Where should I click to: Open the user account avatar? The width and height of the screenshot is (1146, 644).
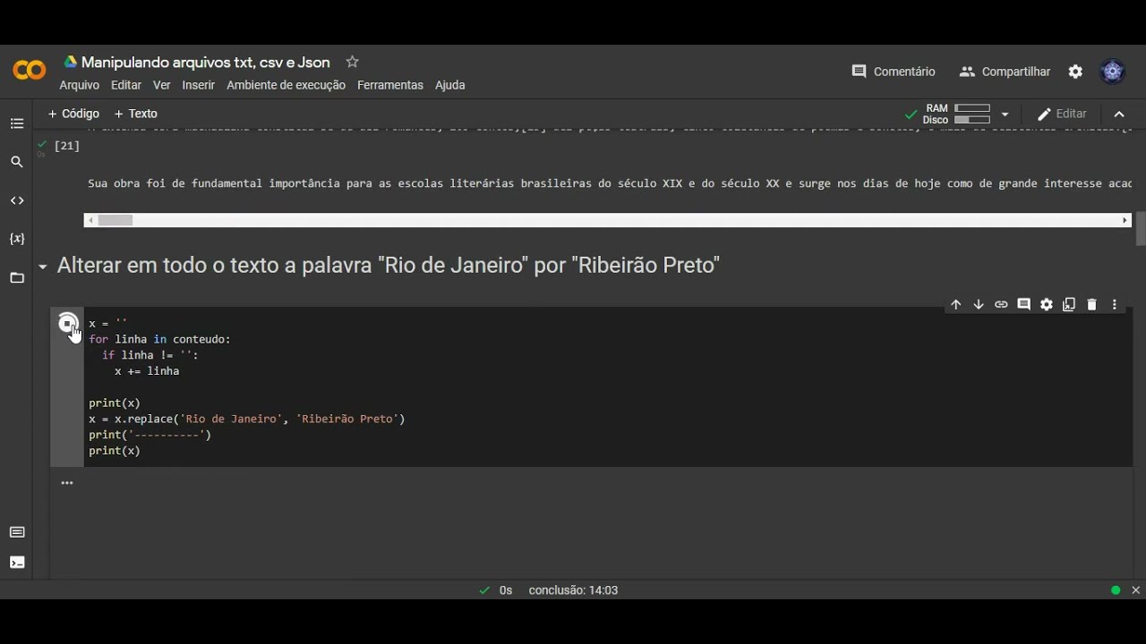[x=1113, y=72]
